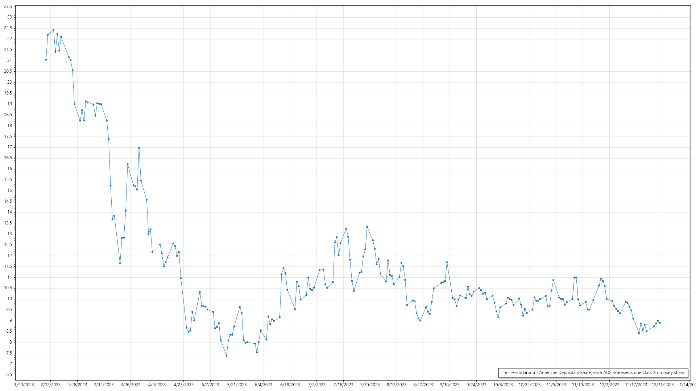Click the September spike point near 11.7

coord(447,262)
